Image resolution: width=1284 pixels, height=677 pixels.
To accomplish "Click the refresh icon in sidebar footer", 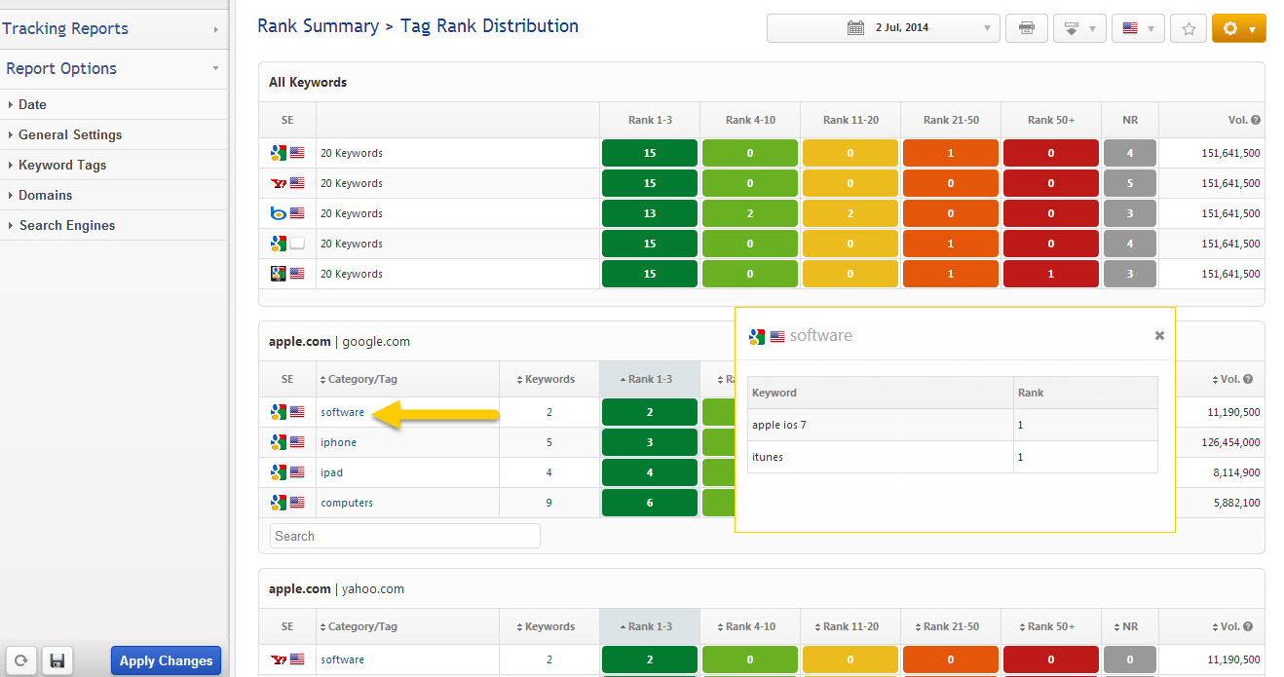I will pos(20,660).
